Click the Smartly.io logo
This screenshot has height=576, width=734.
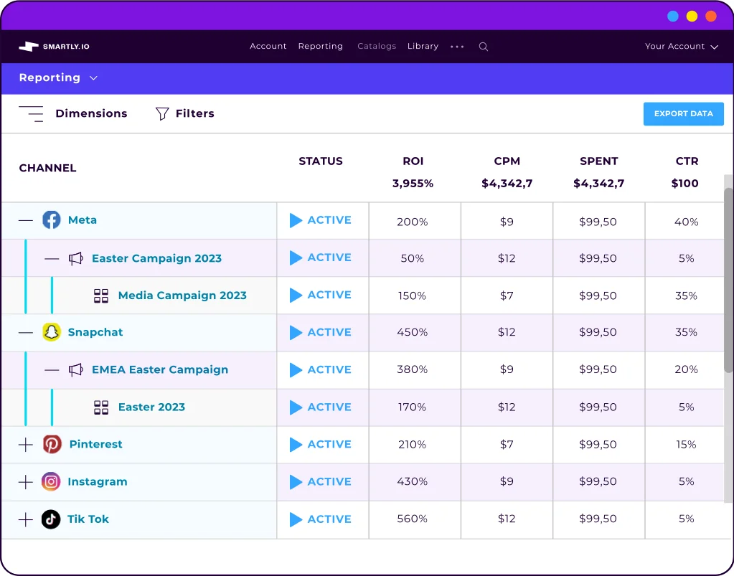coord(54,46)
